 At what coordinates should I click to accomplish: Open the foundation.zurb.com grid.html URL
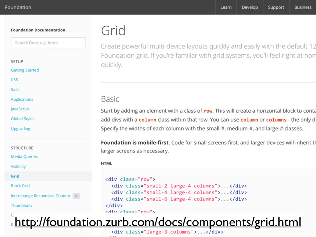tap(158, 222)
